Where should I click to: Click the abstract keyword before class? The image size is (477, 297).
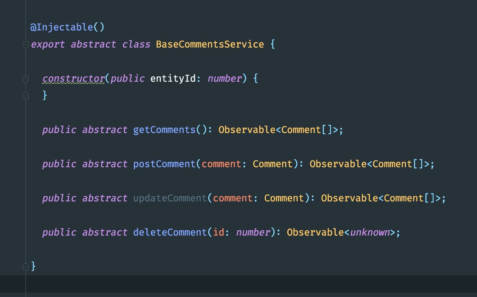tap(93, 44)
